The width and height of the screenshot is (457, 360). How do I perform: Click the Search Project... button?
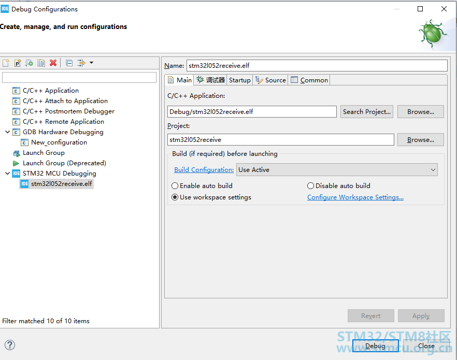[367, 112]
